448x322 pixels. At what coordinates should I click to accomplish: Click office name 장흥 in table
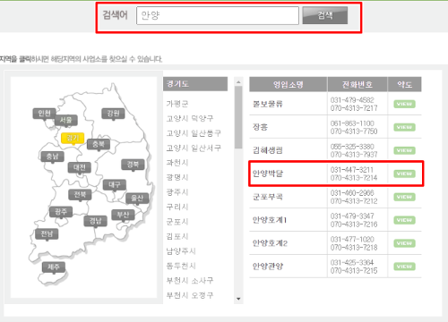click(x=260, y=127)
